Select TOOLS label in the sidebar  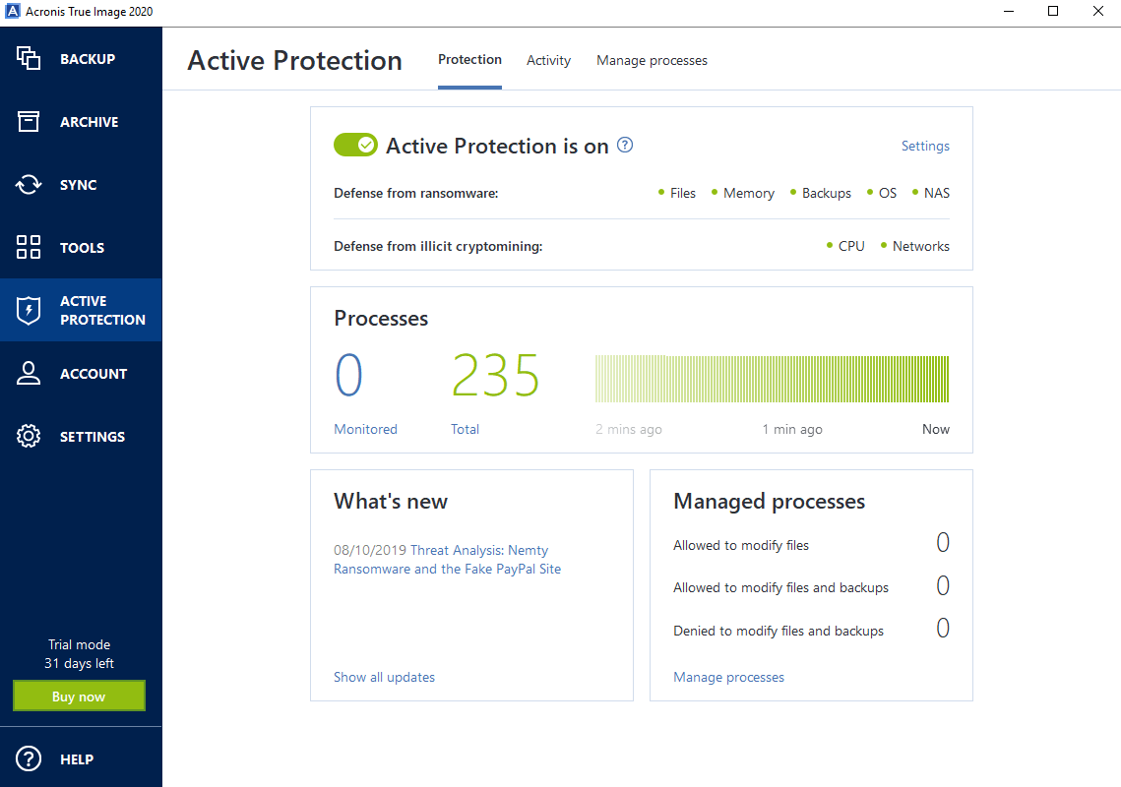tap(83, 248)
